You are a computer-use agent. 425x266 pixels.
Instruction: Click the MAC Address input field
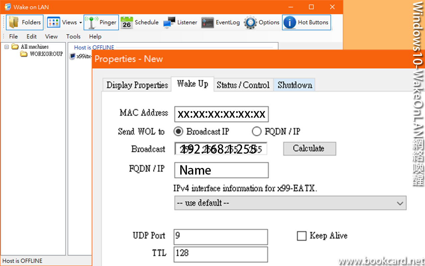pyautogui.click(x=221, y=114)
